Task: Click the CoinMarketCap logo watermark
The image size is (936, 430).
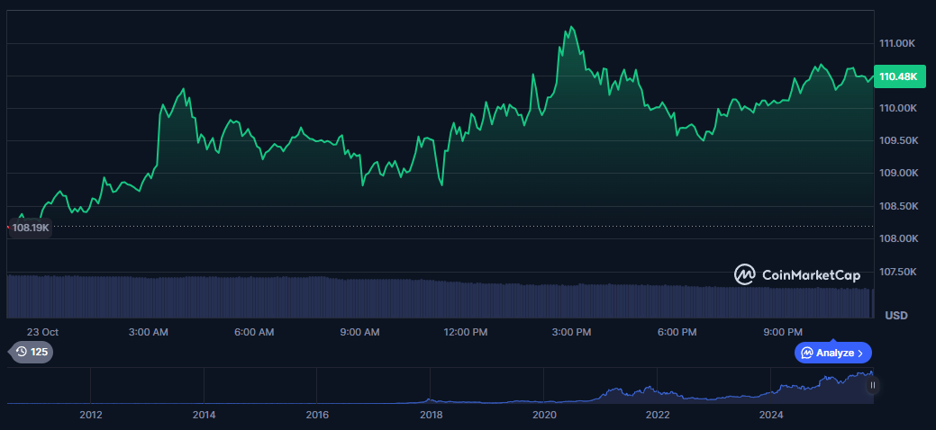Action: pyautogui.click(x=796, y=274)
